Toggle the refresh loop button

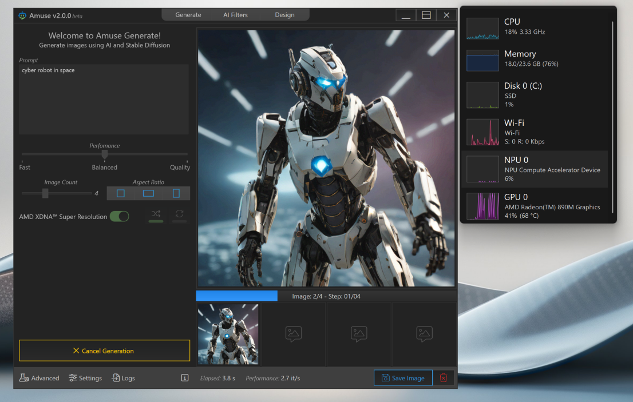pyautogui.click(x=179, y=214)
